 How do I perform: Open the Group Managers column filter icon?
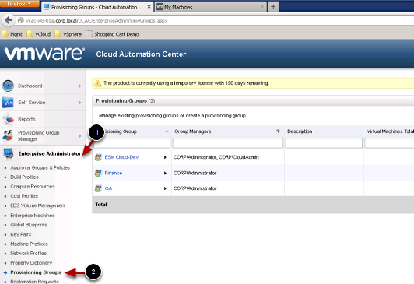278,131
